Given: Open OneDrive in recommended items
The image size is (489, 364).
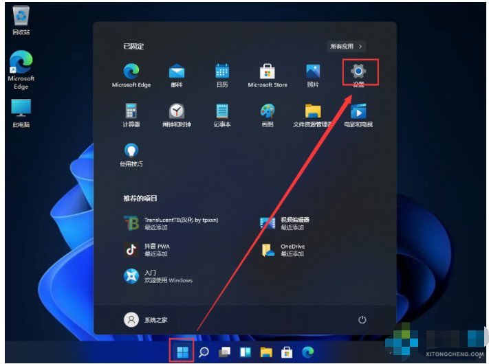Looking at the screenshot, I should [283, 250].
